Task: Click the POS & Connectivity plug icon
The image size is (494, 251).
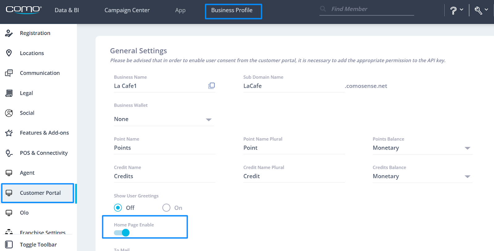Action: (9, 153)
